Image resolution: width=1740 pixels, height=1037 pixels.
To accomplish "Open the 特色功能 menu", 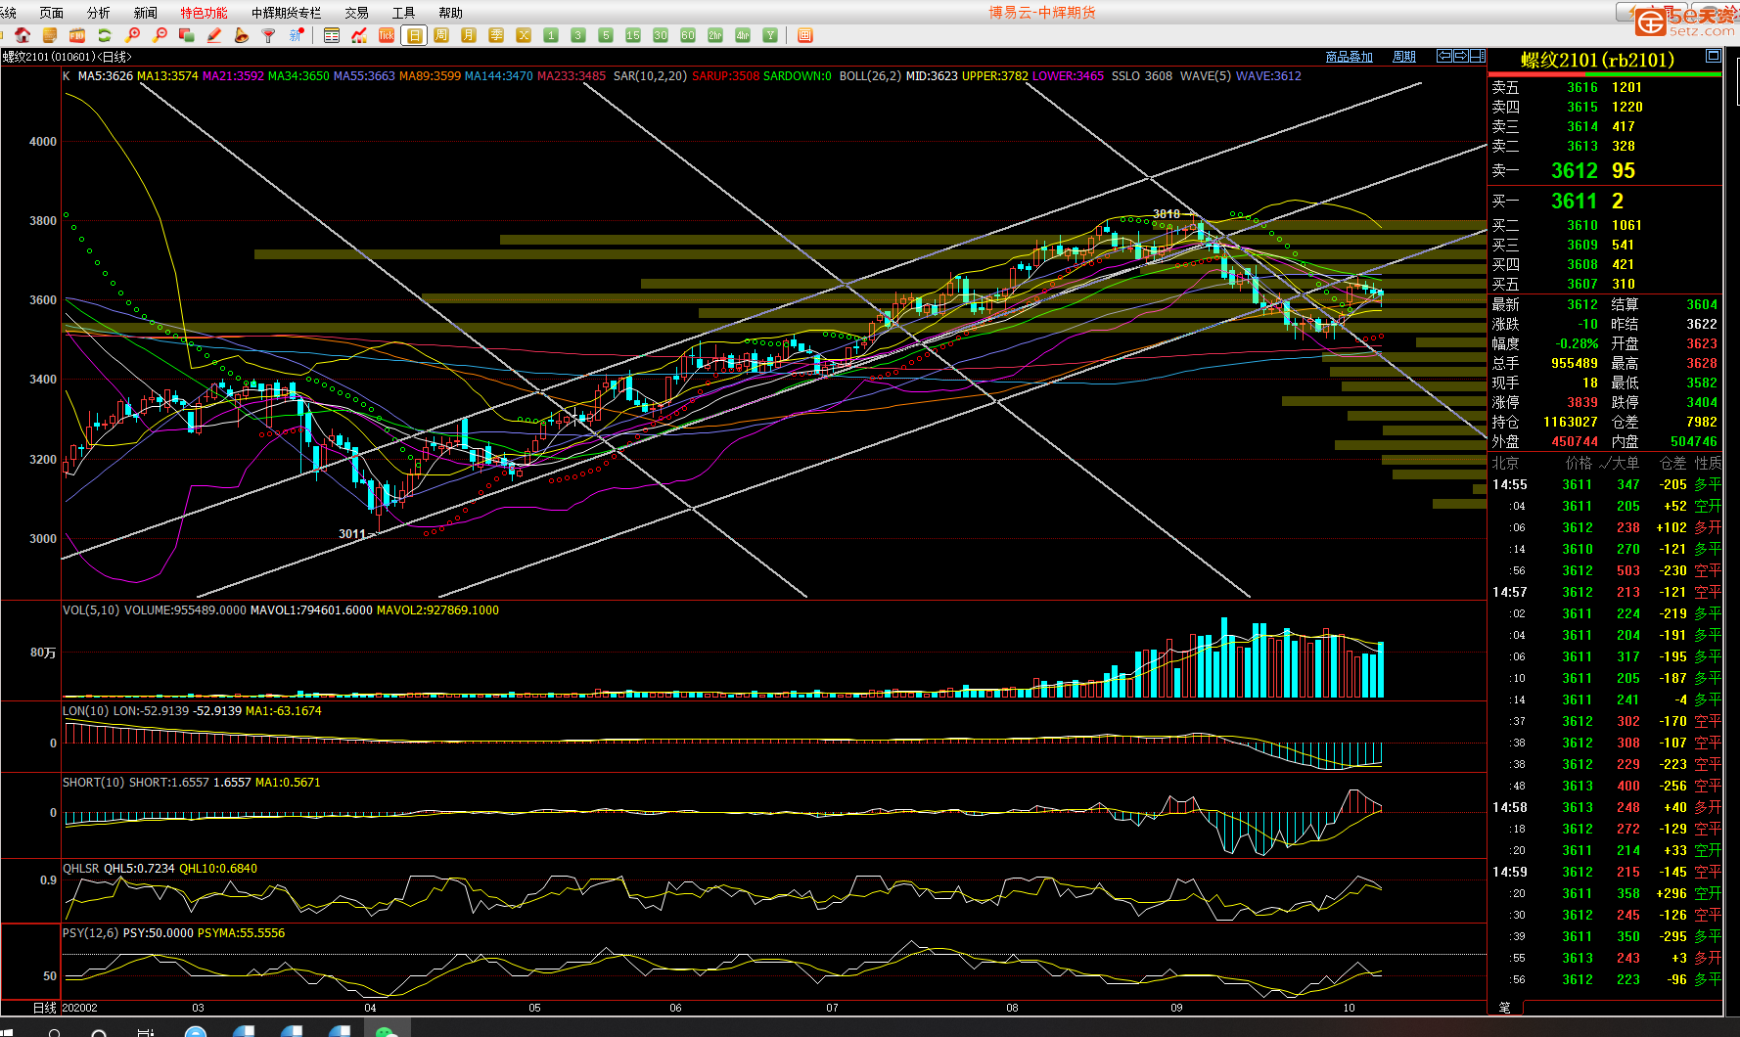I will (x=204, y=13).
